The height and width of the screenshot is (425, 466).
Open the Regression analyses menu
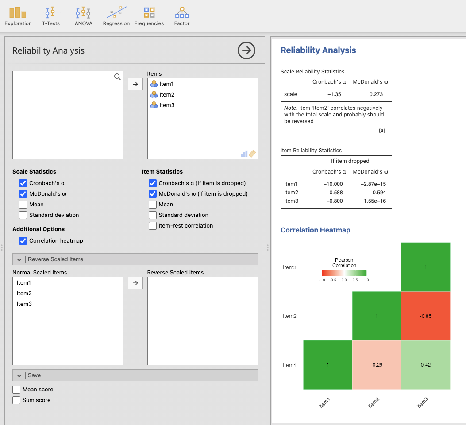pyautogui.click(x=116, y=16)
